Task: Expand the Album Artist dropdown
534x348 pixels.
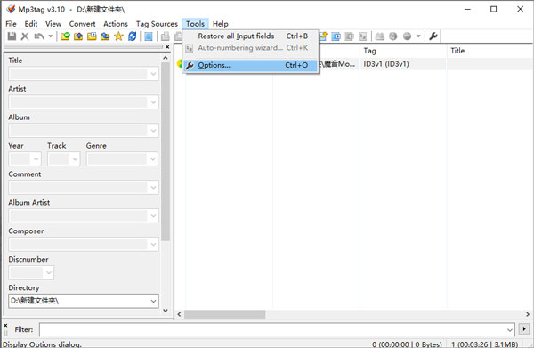Action: tap(153, 216)
